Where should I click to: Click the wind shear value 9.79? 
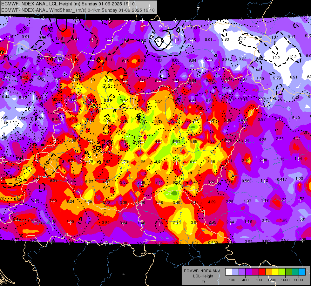(x=277, y=78)
